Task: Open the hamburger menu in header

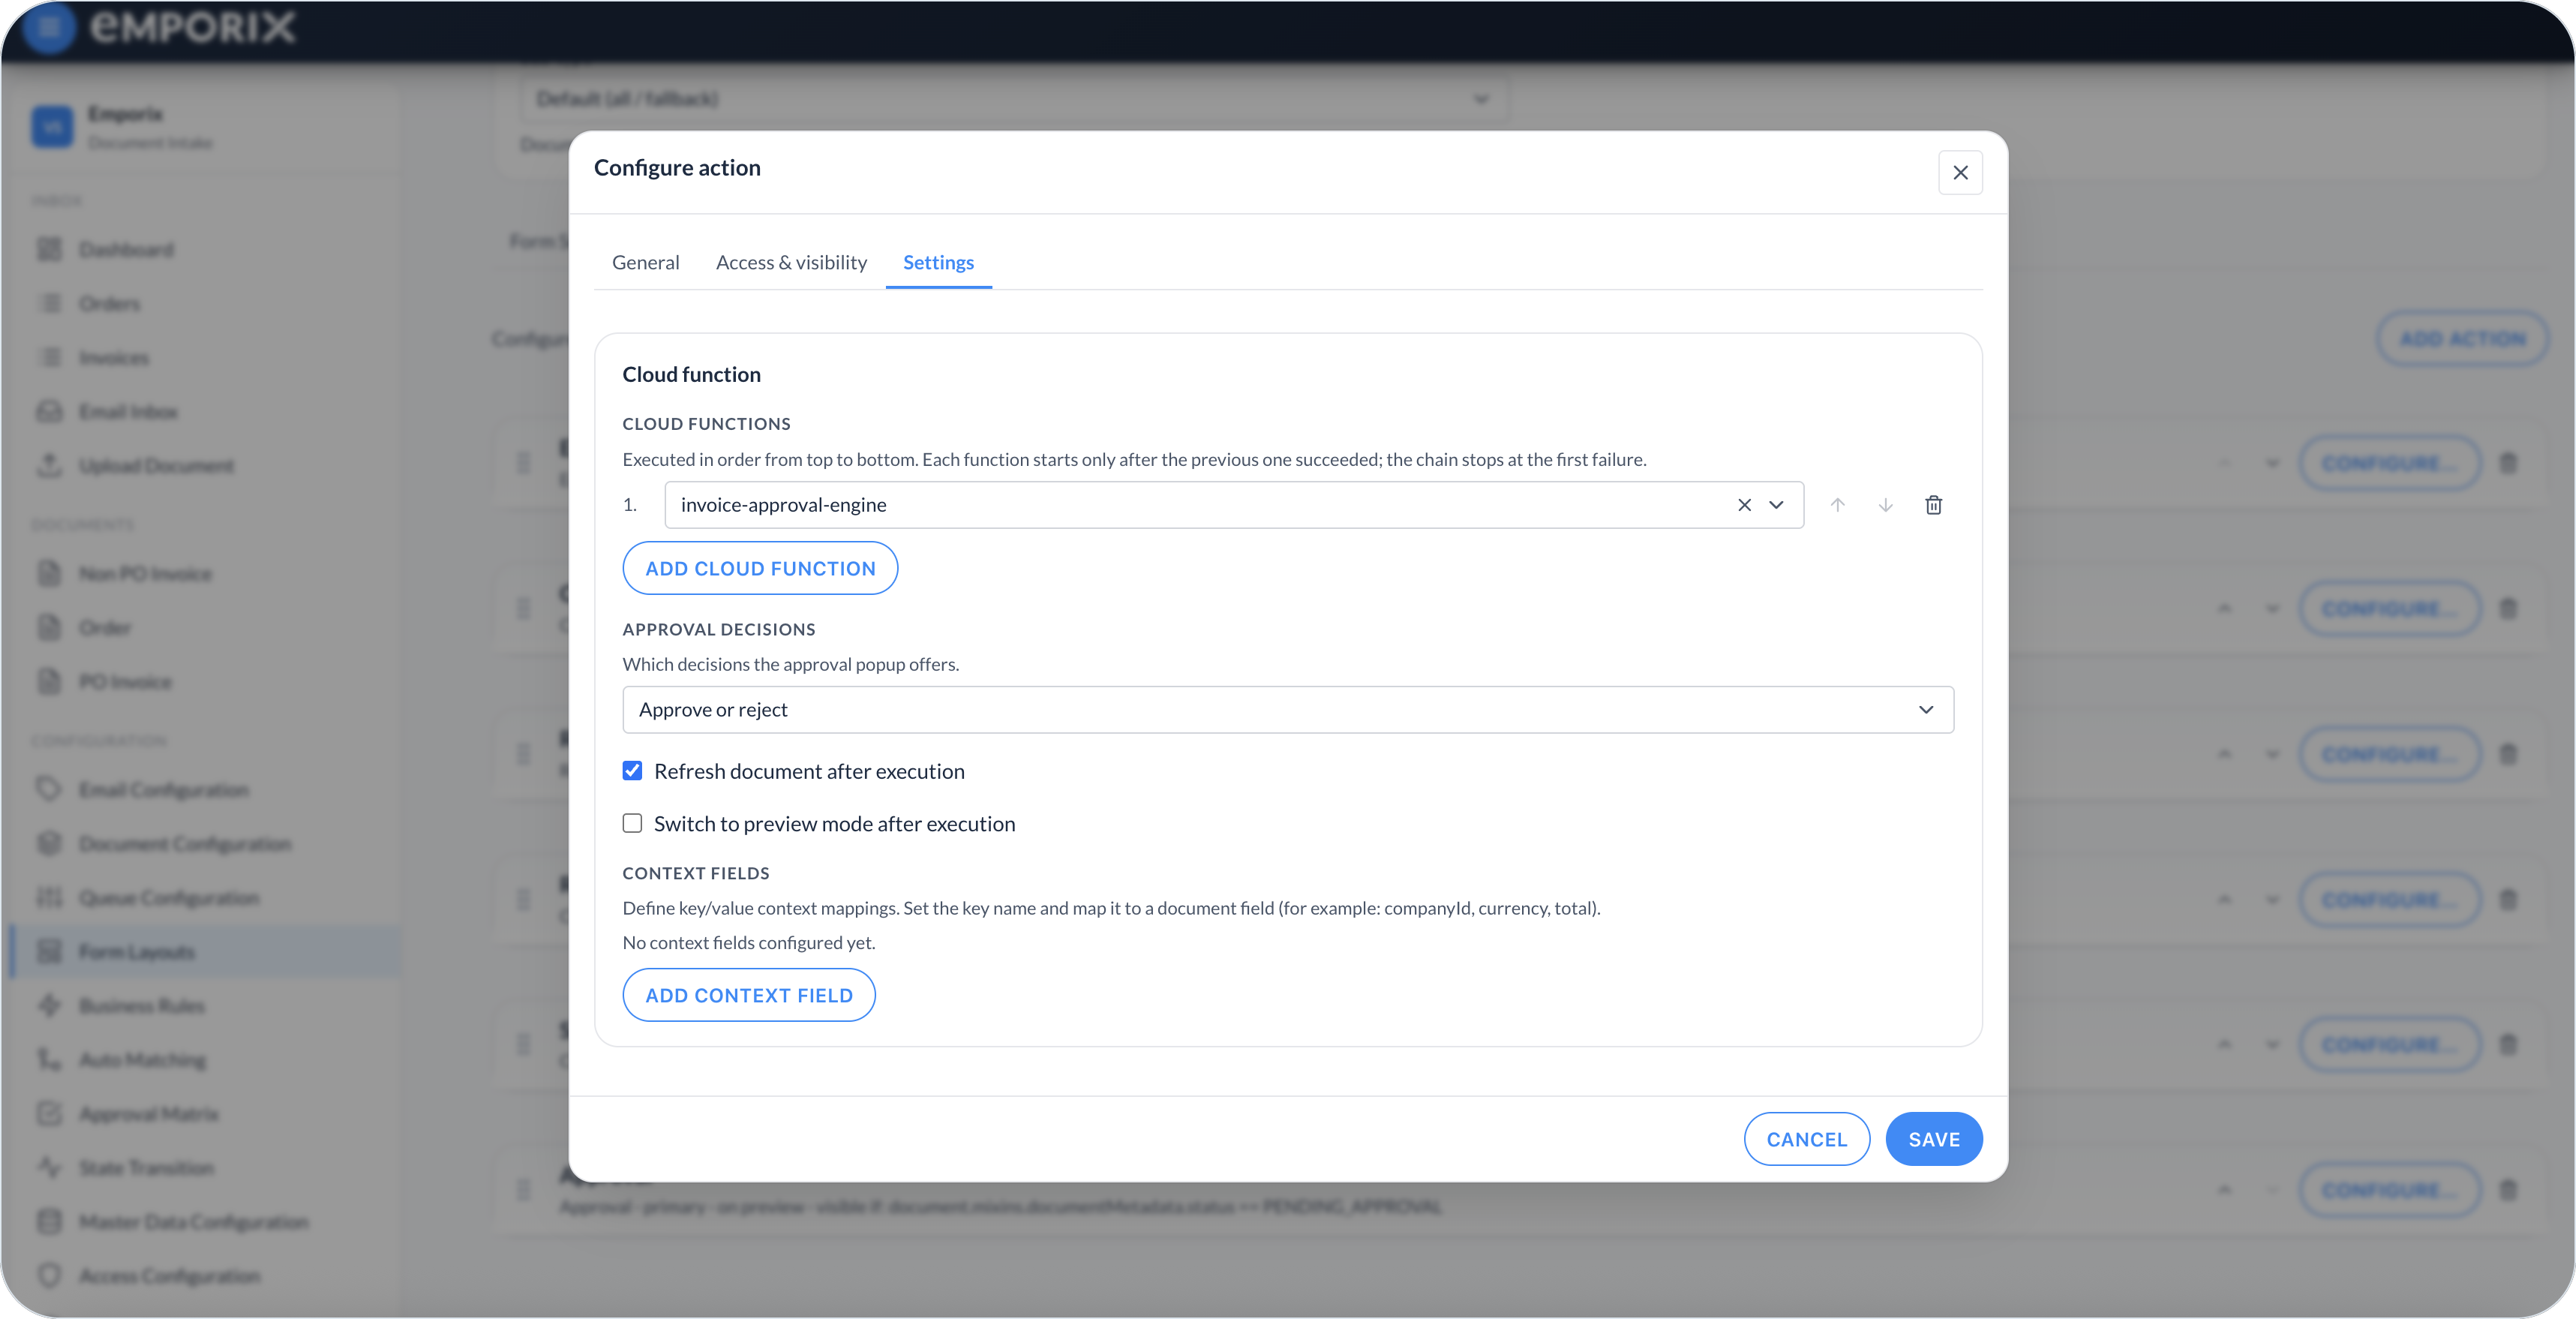Action: (x=48, y=27)
